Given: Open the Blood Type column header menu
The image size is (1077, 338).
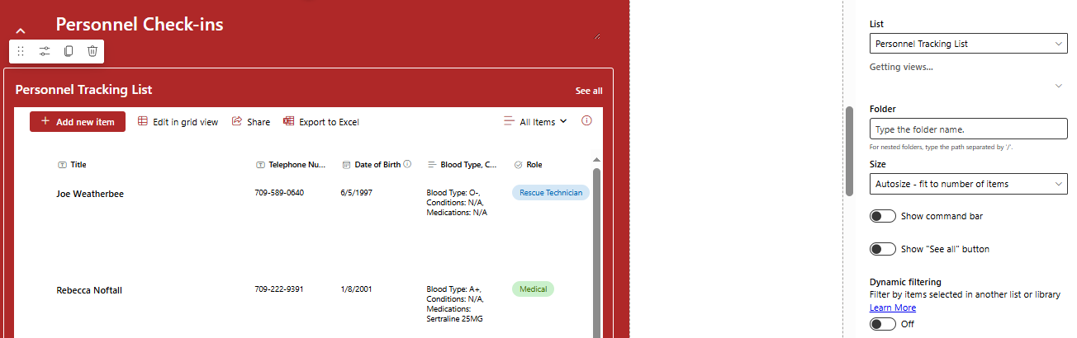Looking at the screenshot, I should pos(462,165).
